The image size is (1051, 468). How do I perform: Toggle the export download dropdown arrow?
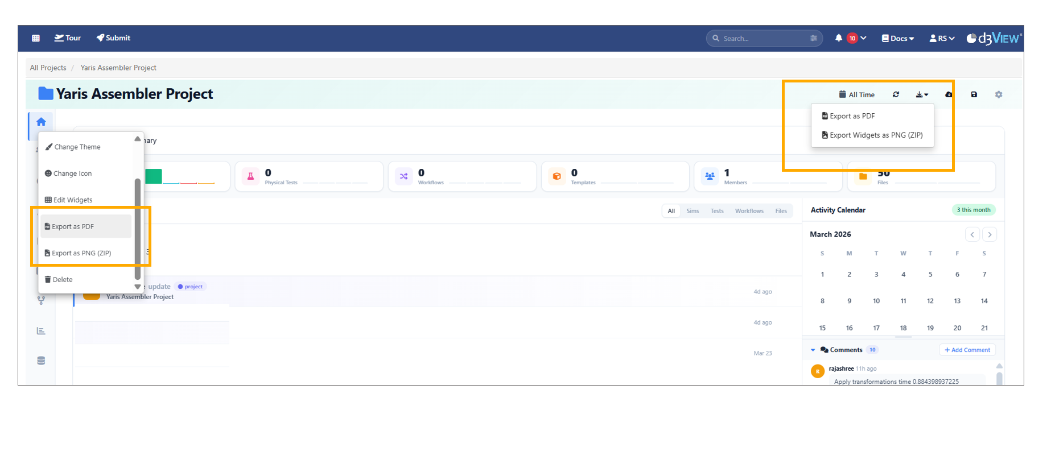922,94
